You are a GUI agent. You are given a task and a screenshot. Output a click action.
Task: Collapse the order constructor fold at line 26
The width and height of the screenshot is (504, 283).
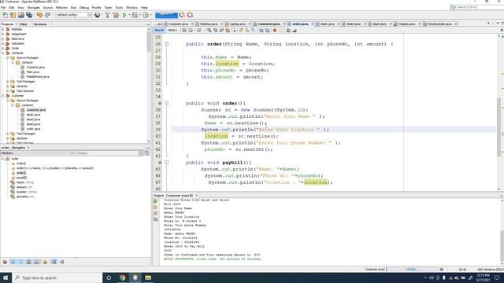166,44
